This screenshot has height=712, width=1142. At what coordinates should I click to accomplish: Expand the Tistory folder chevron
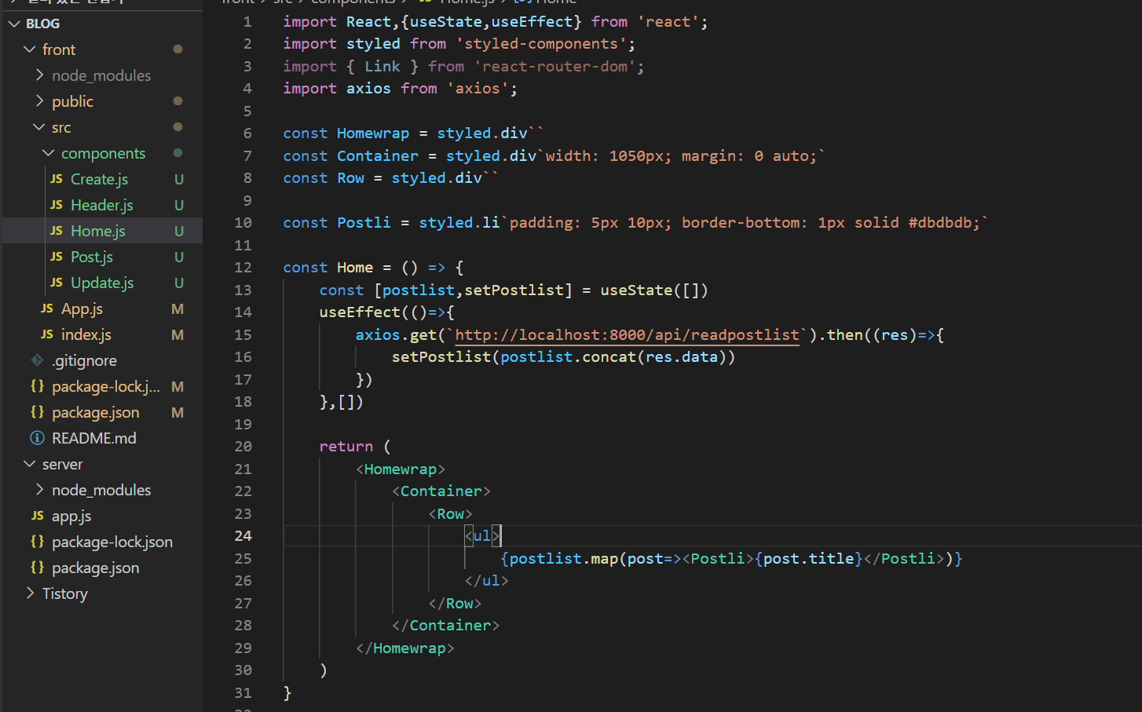pyautogui.click(x=30, y=593)
